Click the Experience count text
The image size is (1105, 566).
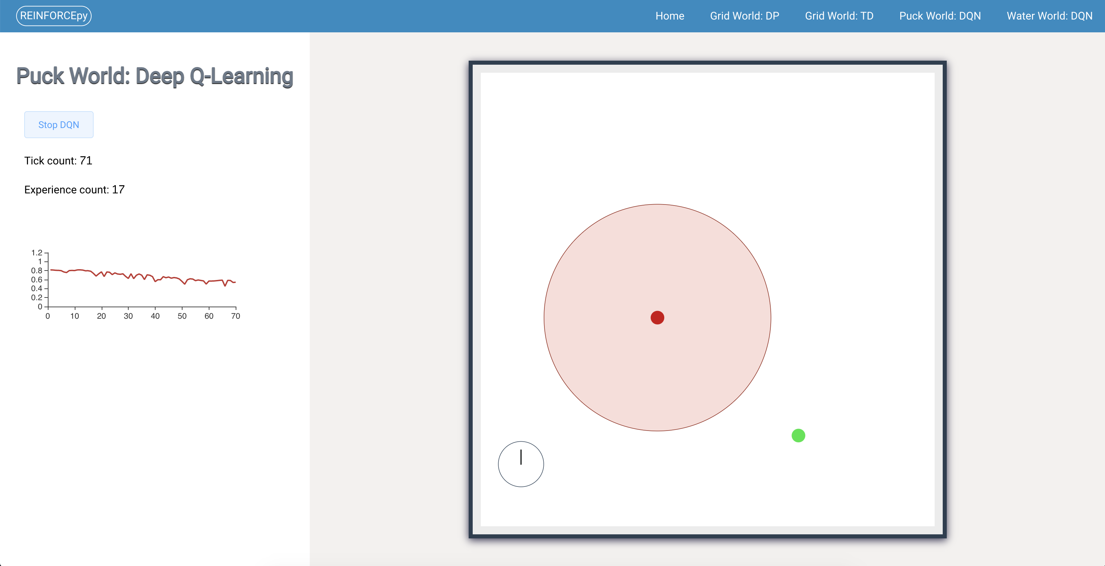(x=74, y=190)
